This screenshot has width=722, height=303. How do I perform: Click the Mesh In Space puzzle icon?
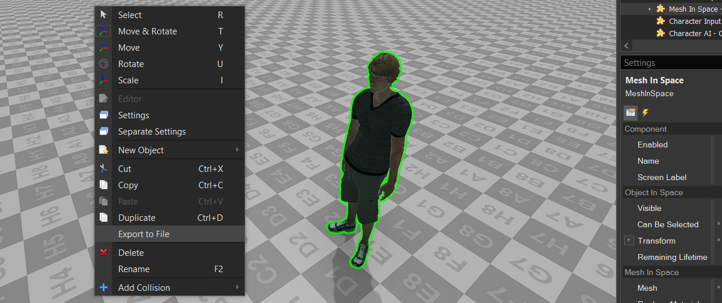point(660,9)
